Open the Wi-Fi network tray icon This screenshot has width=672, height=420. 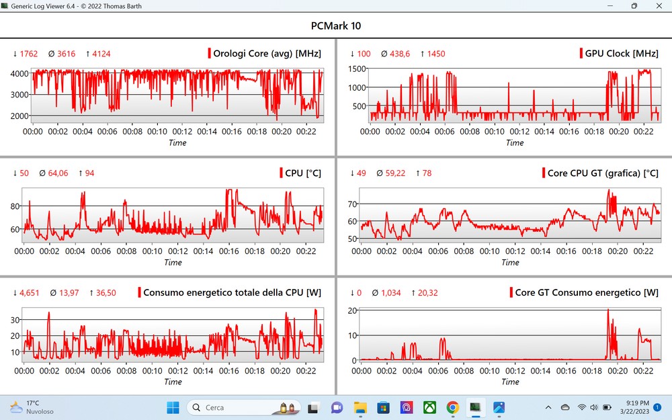581,407
